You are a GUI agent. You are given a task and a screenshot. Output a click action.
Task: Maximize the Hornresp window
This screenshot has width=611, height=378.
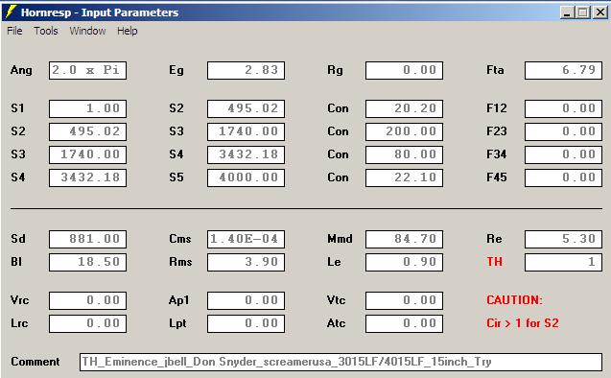[583, 12]
